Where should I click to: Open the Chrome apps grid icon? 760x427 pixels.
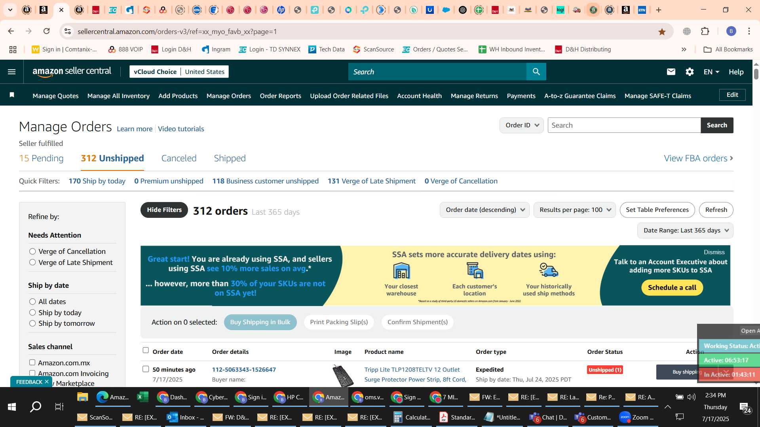tap(13, 49)
